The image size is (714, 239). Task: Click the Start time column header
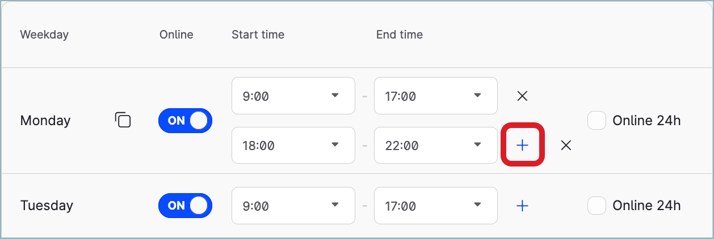pyautogui.click(x=258, y=35)
